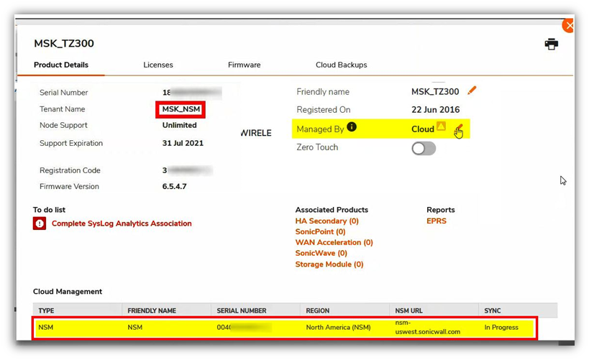This screenshot has height=360, width=589.
Task: Click North America (NSM) region cell
Action: (x=339, y=328)
